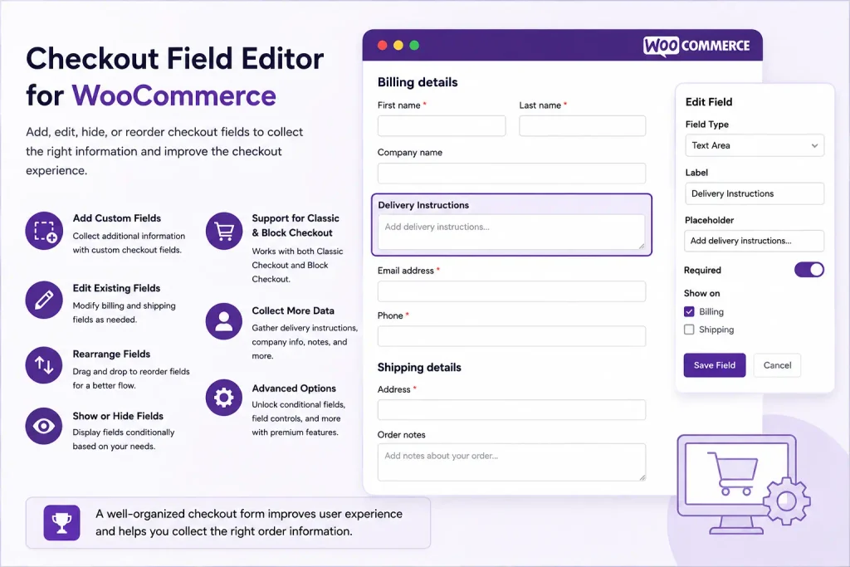Screen dimensions: 850x567
Task: Click the eye Show or Hide Fields icon
Action: click(44, 426)
